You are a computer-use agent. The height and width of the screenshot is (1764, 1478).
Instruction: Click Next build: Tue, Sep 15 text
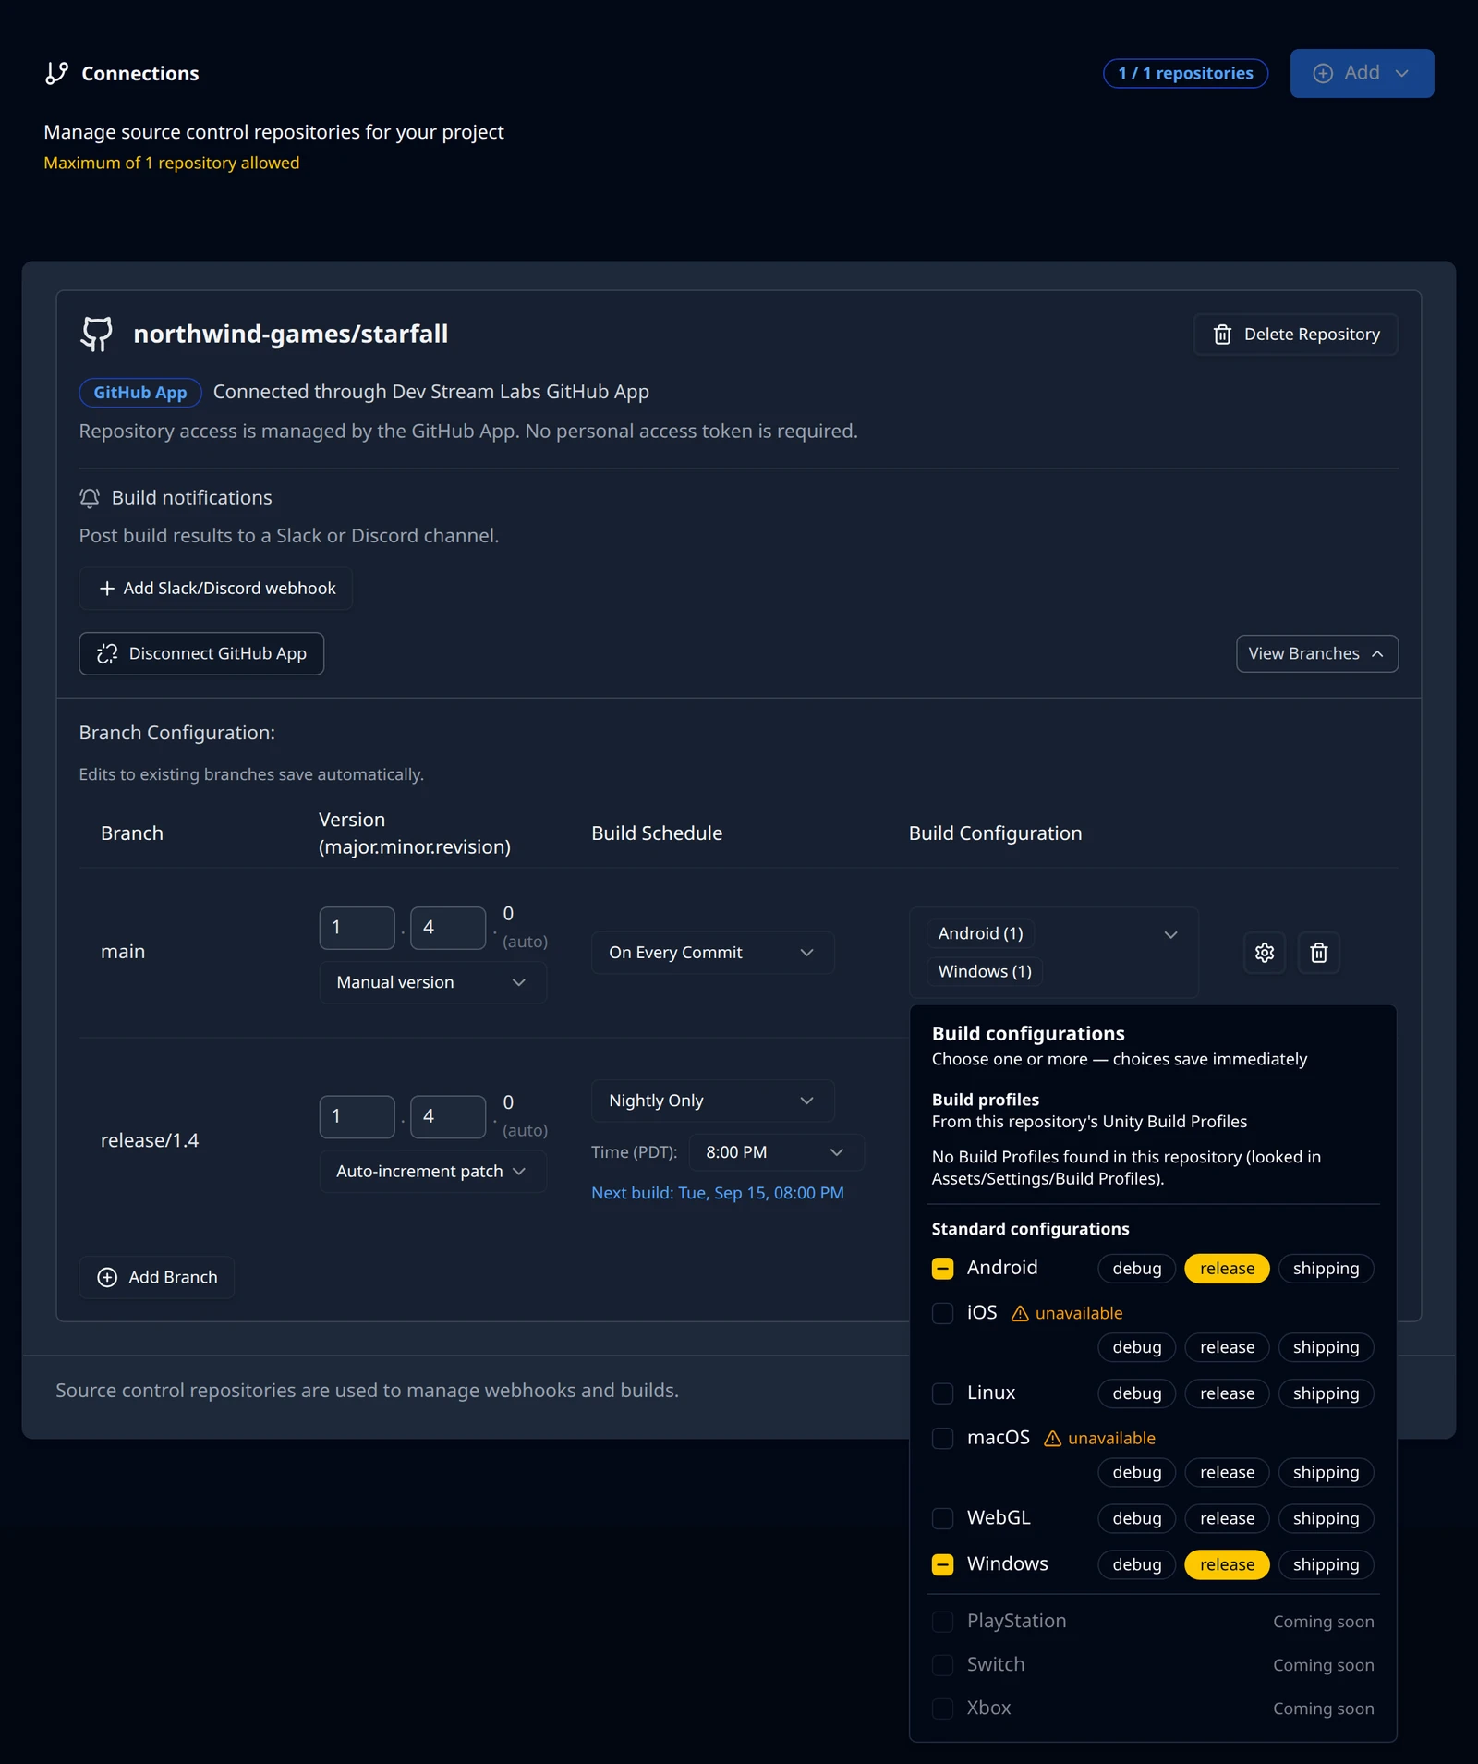click(x=718, y=1193)
